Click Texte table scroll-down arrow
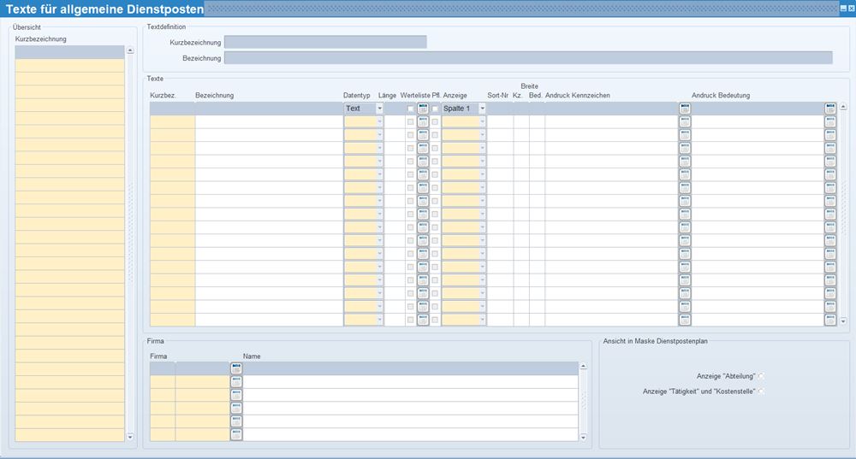 (843, 321)
